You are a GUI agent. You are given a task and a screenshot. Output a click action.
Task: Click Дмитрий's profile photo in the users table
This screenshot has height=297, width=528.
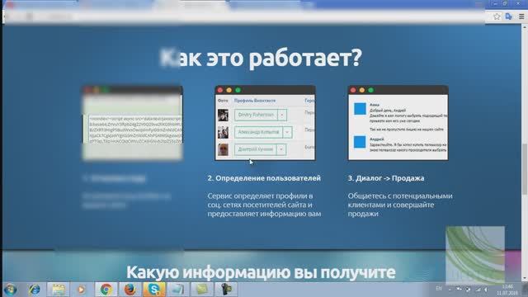223,149
